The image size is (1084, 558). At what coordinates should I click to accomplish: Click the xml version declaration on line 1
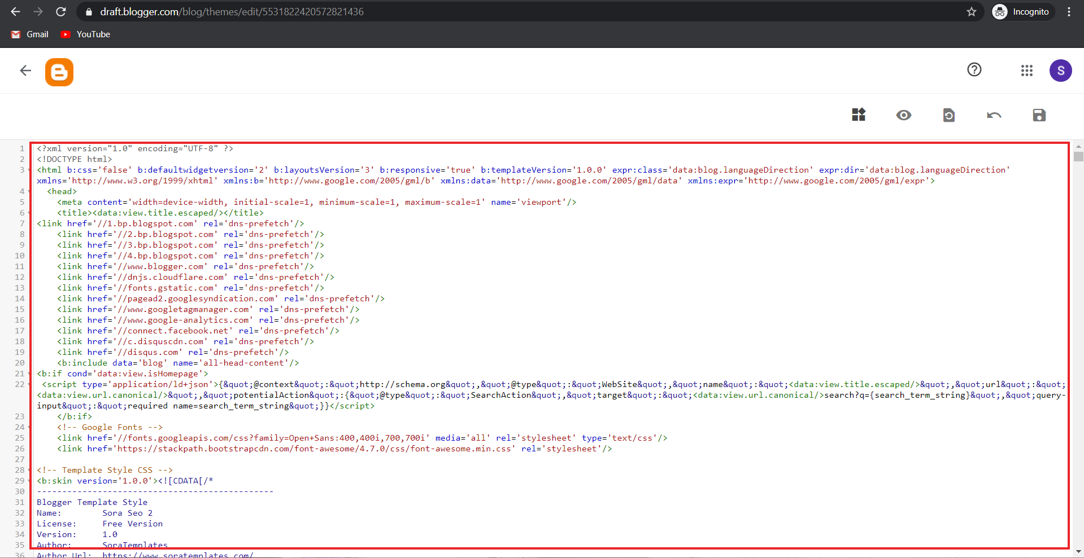135,148
